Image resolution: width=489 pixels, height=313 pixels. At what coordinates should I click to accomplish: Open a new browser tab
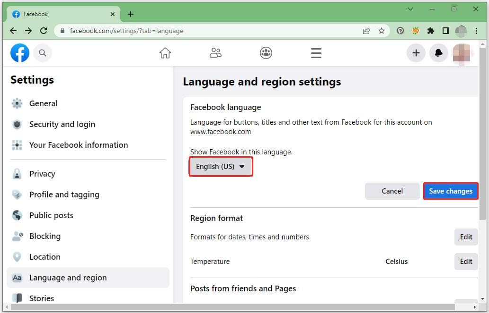131,14
